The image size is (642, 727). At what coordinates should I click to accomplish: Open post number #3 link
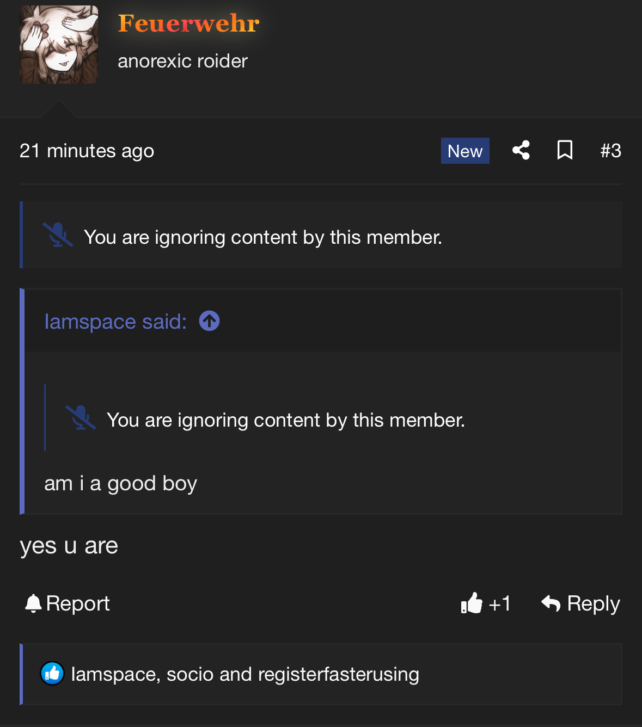click(x=610, y=151)
